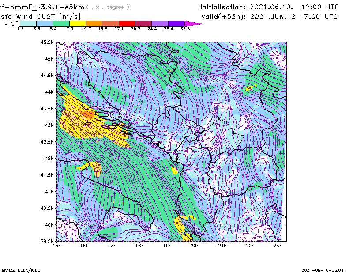Click the light purple legend swatch

160,23
